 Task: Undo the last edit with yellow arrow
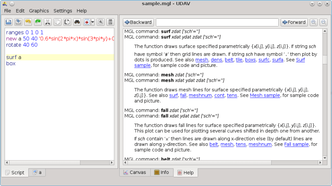point(28,22)
